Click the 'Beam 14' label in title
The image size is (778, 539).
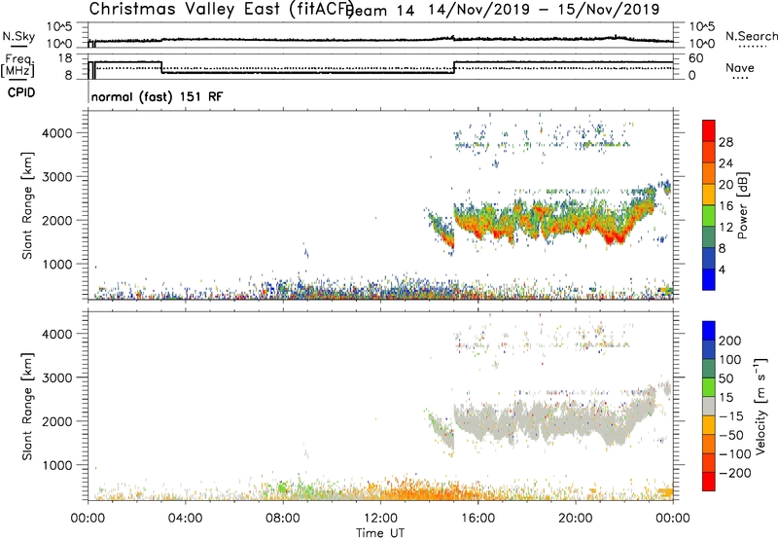[x=381, y=11]
